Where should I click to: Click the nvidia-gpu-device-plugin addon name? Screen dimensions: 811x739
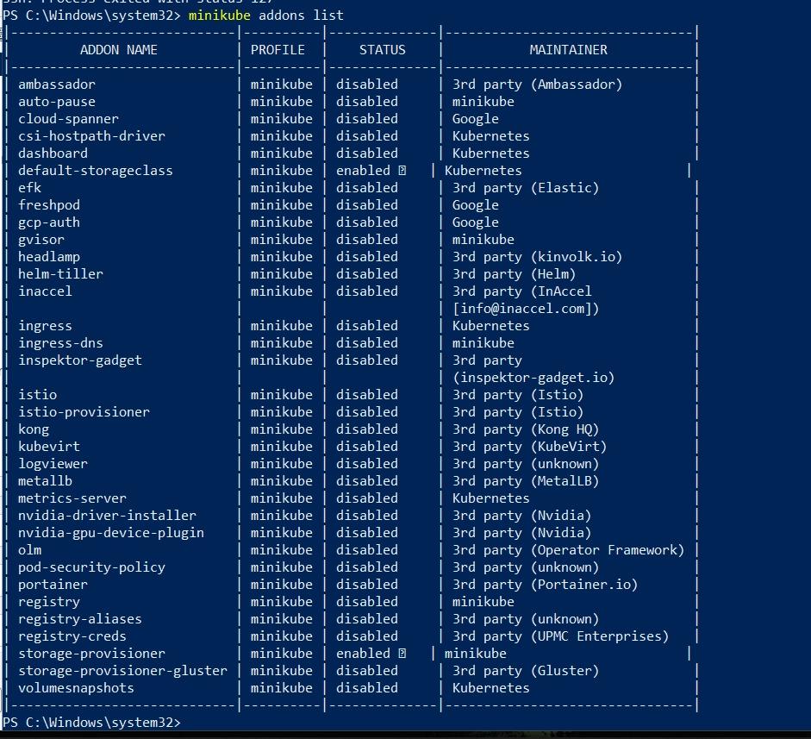tap(111, 533)
